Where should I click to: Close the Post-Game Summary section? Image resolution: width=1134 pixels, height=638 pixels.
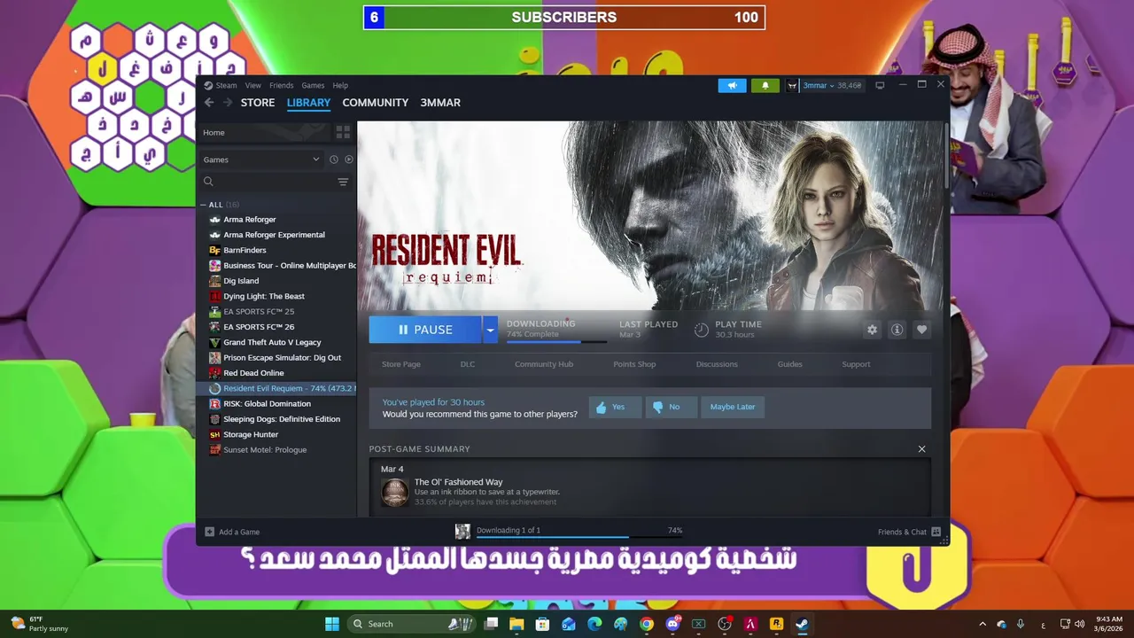[x=921, y=449]
